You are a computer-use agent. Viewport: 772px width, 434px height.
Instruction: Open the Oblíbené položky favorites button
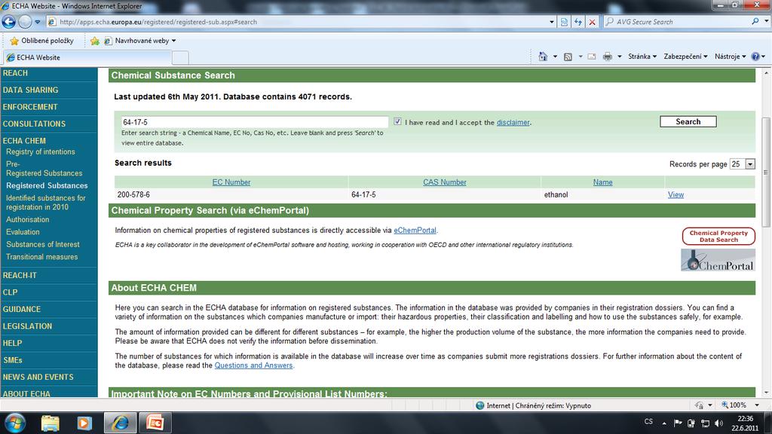(x=42, y=41)
